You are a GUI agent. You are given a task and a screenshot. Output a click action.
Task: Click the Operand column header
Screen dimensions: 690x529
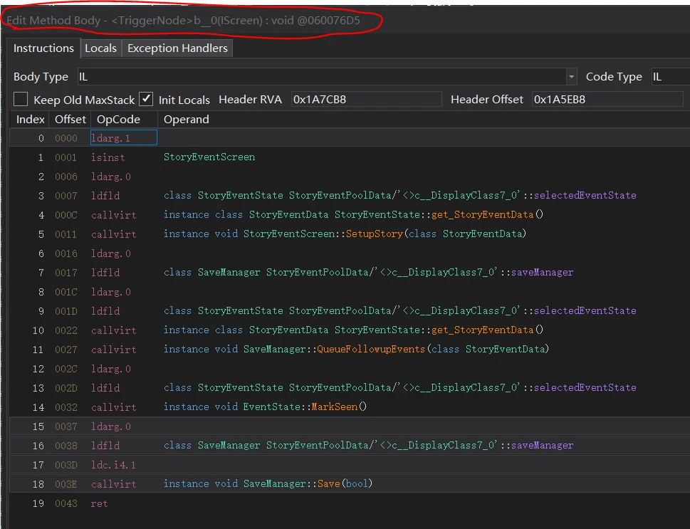(x=186, y=120)
